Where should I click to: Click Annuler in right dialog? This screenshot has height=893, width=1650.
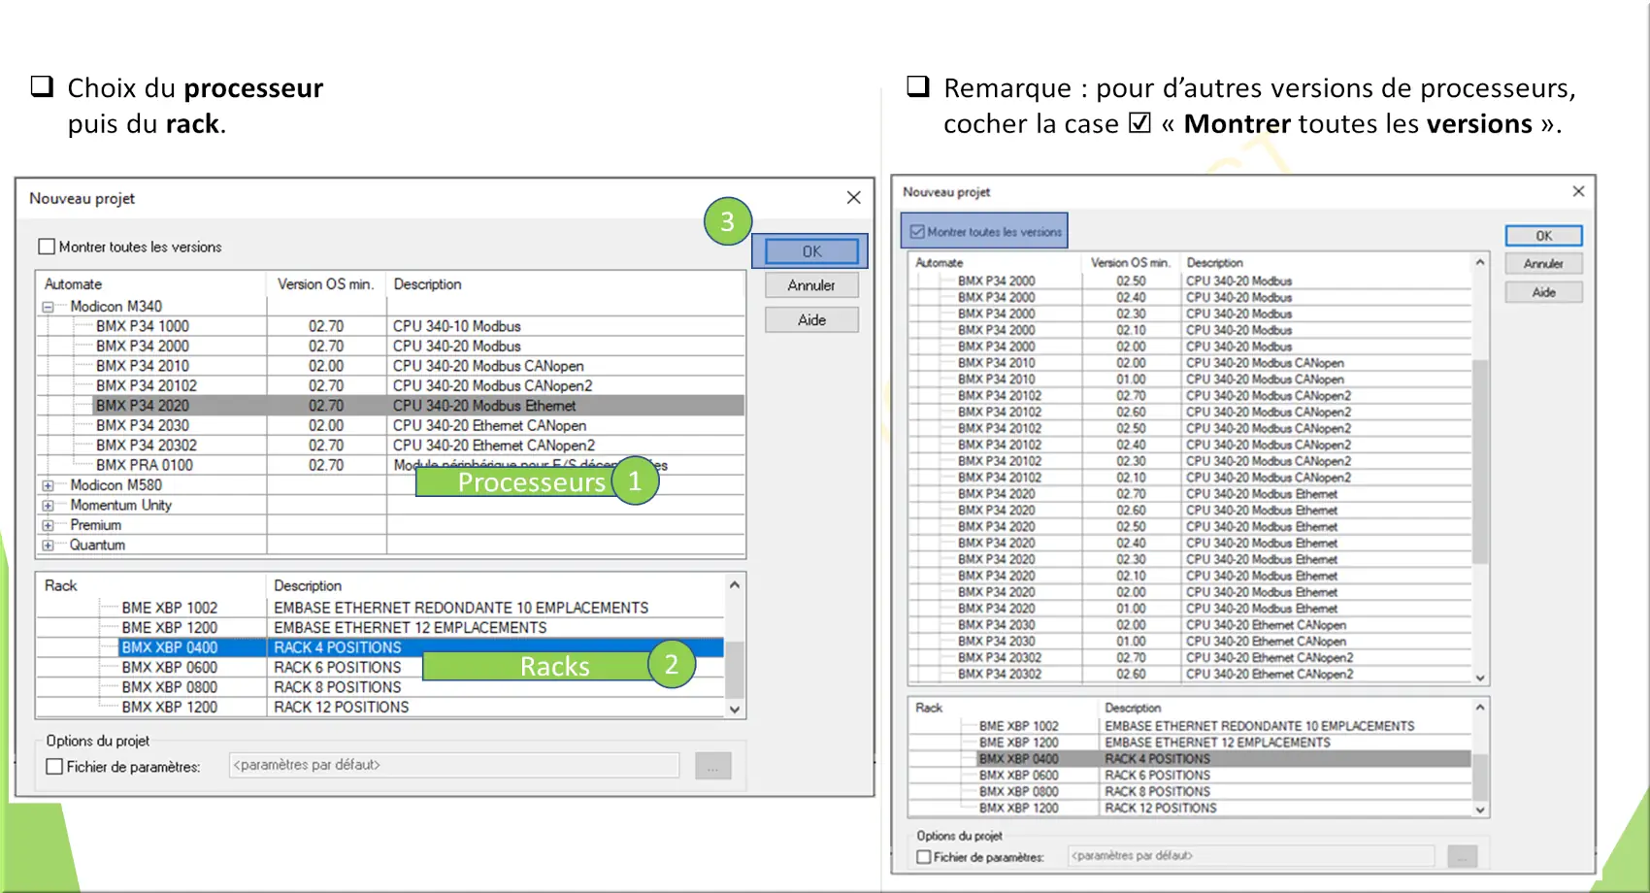pyautogui.click(x=1543, y=264)
